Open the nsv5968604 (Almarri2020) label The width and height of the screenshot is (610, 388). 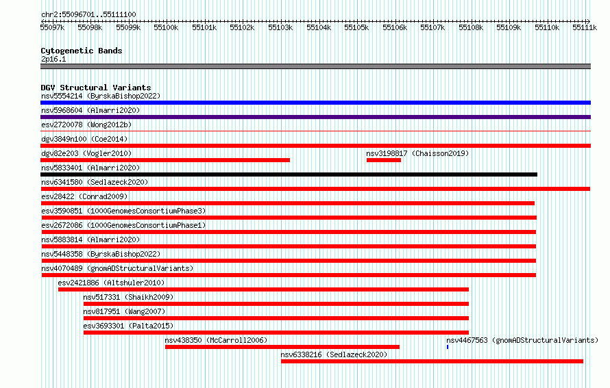(90, 110)
